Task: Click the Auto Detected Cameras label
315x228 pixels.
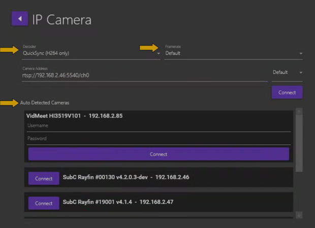Action: click(45, 103)
